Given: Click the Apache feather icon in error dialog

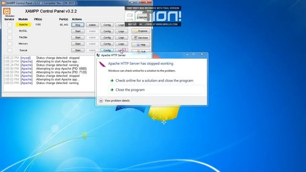Looking at the screenshot, I should tap(102, 64).
